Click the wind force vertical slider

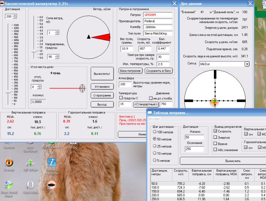coord(34,51)
